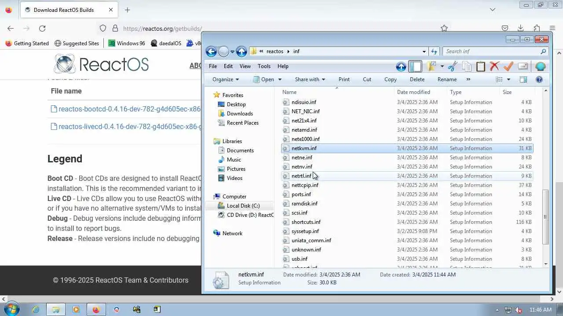Open Classic Shell settings shell icon
This screenshot has width=563, height=316.
point(541,66)
